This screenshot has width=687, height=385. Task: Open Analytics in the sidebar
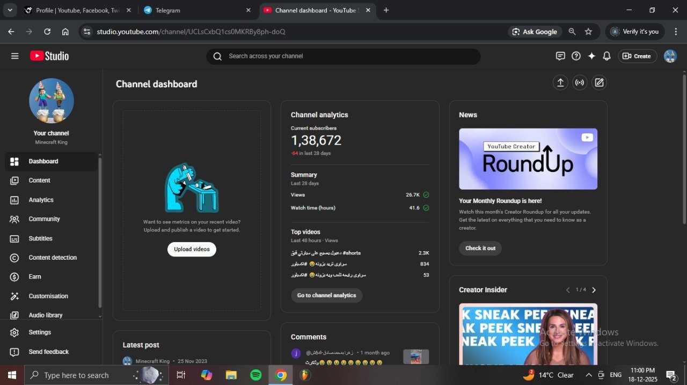point(41,200)
